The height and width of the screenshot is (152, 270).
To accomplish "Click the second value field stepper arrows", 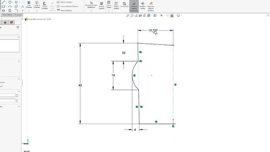I will tap(17, 100).
